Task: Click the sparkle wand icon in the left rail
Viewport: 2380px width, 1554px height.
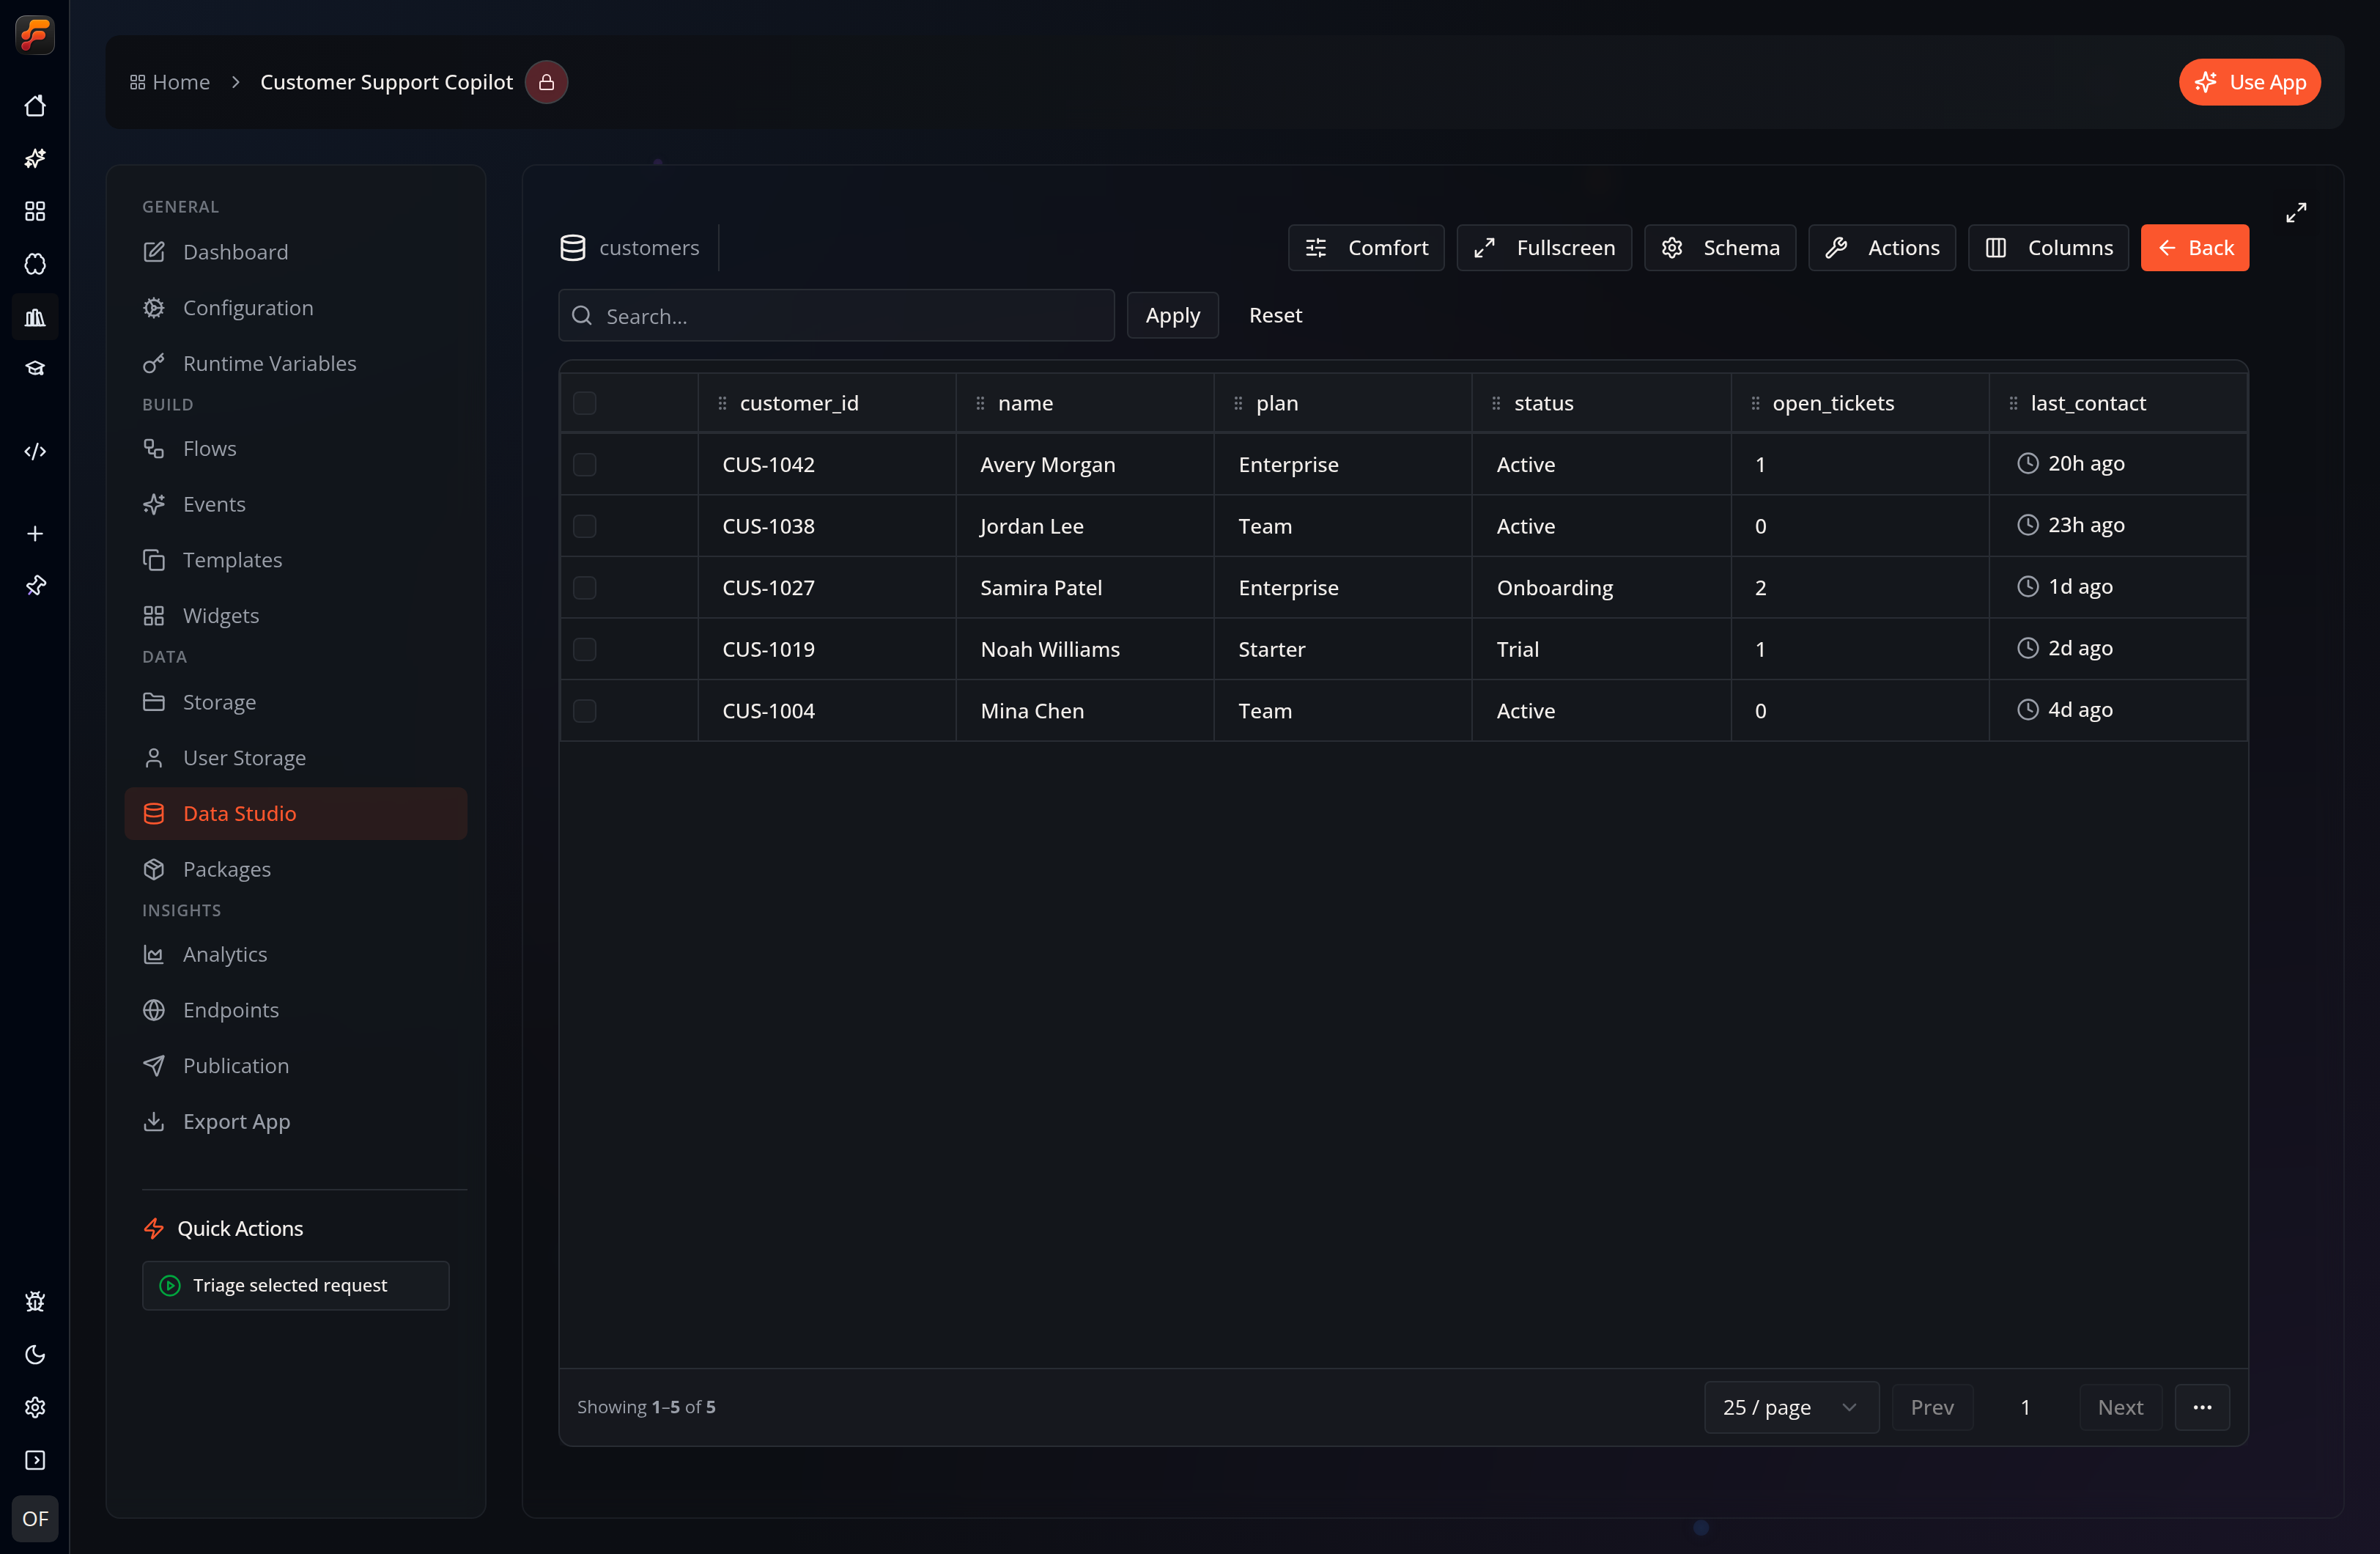Action: tap(35, 158)
